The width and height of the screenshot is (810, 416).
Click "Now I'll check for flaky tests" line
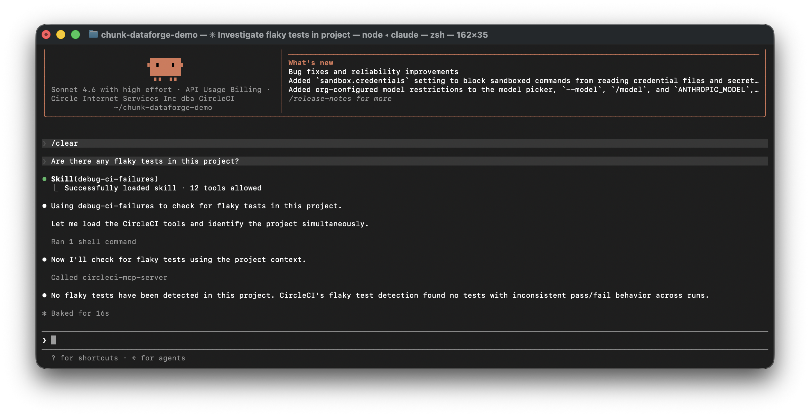(x=179, y=260)
